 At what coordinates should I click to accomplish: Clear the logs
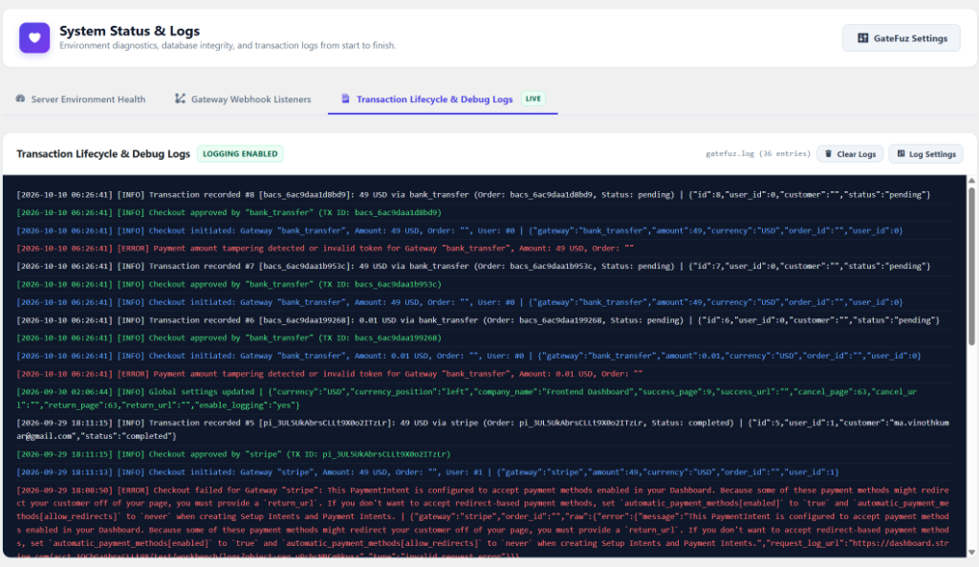point(850,154)
